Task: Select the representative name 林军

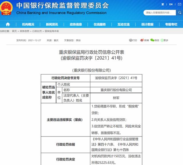Action: click(x=116, y=98)
